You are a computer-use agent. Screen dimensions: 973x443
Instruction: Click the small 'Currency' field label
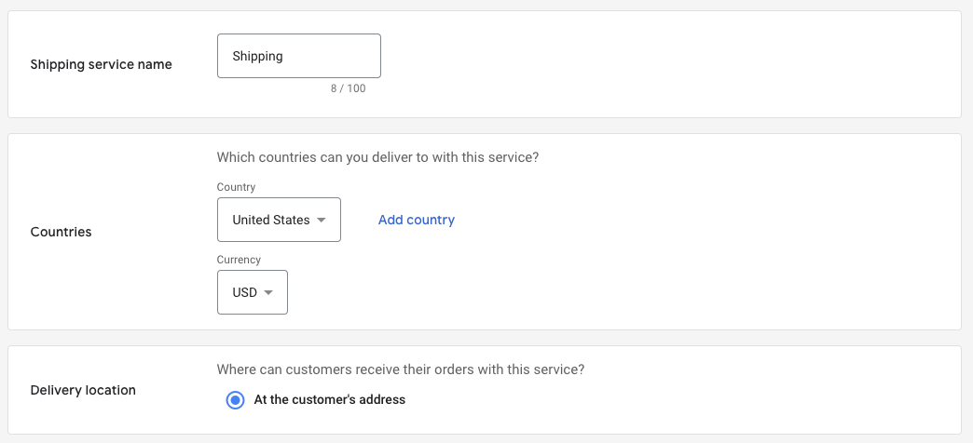(239, 260)
